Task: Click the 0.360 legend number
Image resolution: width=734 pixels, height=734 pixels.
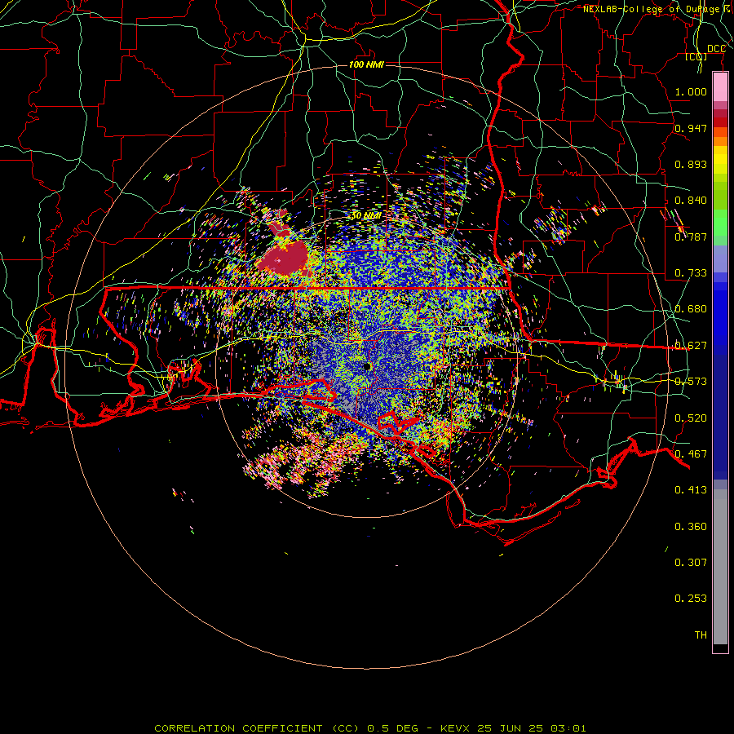Action: tap(691, 527)
